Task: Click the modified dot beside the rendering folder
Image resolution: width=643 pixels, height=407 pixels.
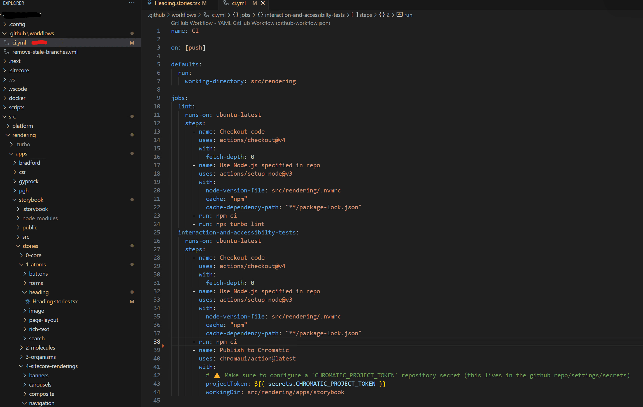Action: 132,135
